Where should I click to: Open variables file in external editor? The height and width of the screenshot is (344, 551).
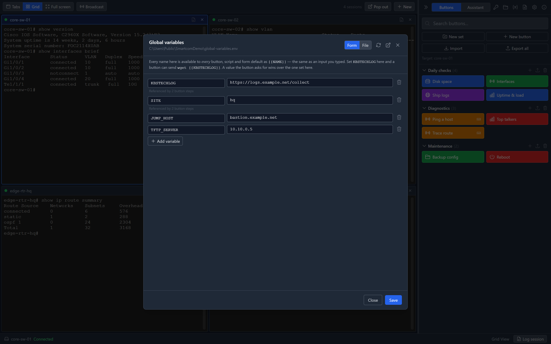tap(388, 45)
